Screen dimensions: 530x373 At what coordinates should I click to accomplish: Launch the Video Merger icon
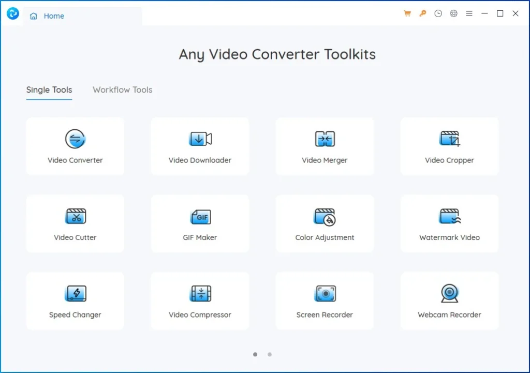325,139
